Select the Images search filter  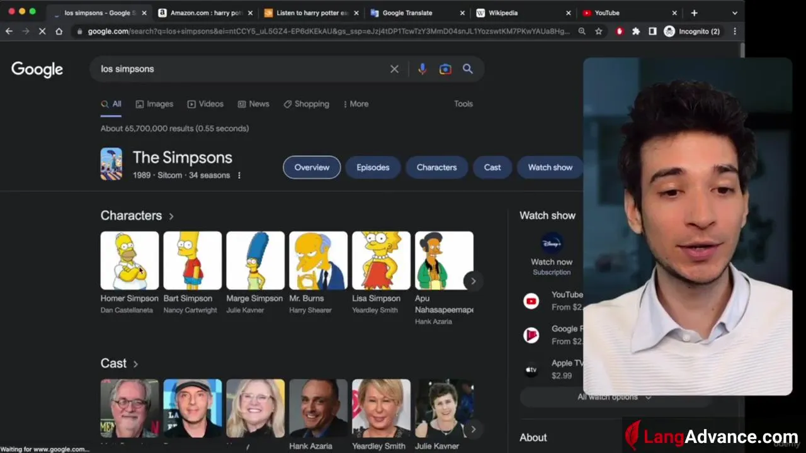point(154,104)
